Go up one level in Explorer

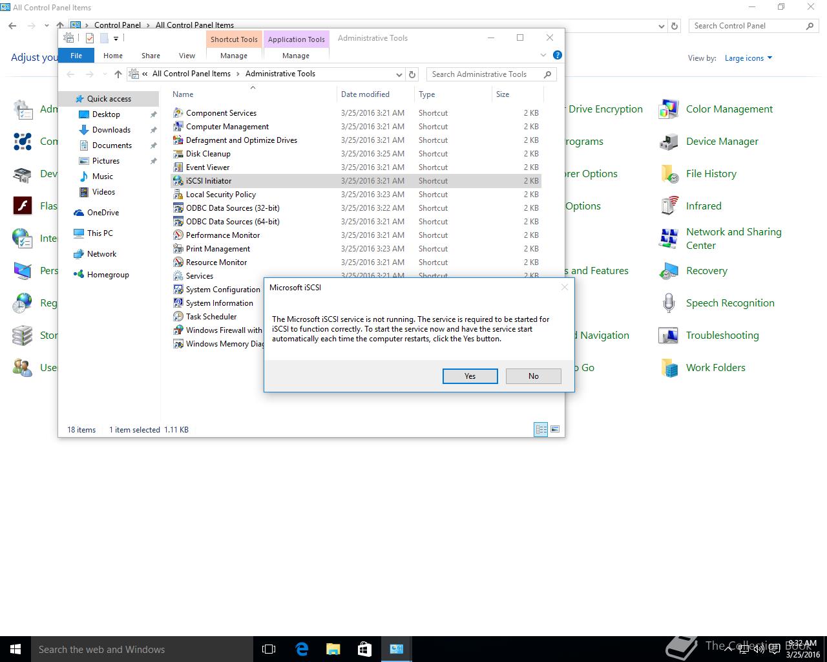pyautogui.click(x=118, y=74)
